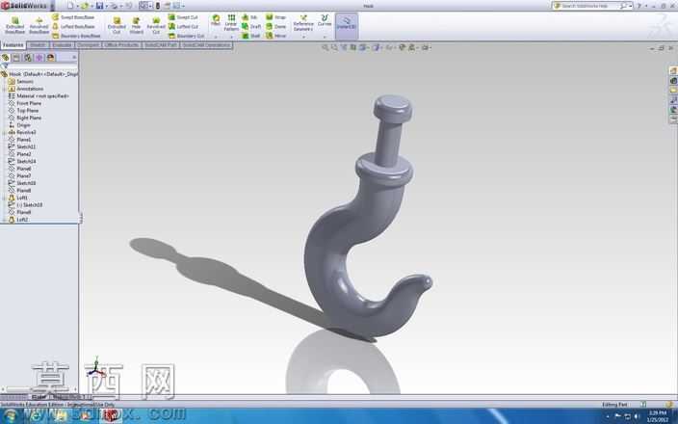Select the Origin tree item

click(x=19, y=125)
